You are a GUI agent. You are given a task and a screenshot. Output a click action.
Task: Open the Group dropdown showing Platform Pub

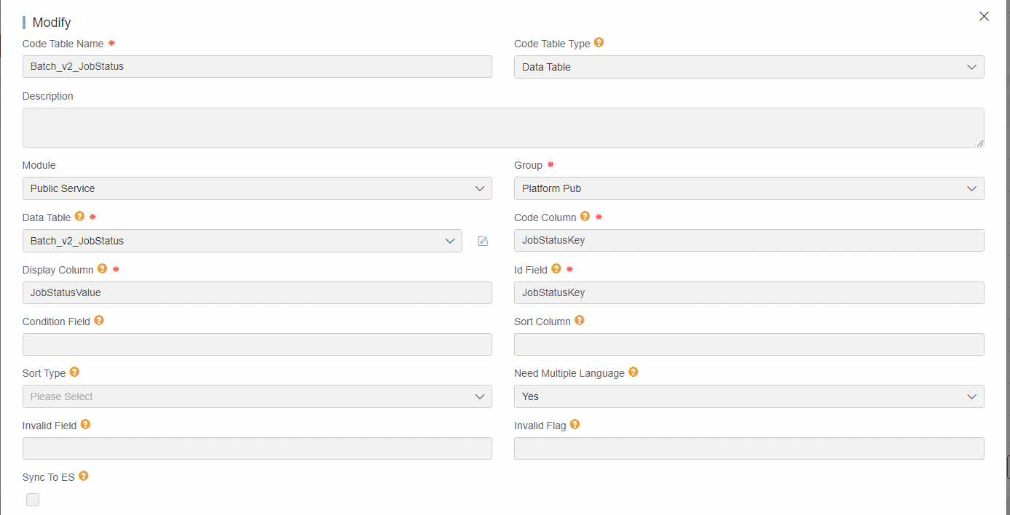click(x=749, y=188)
